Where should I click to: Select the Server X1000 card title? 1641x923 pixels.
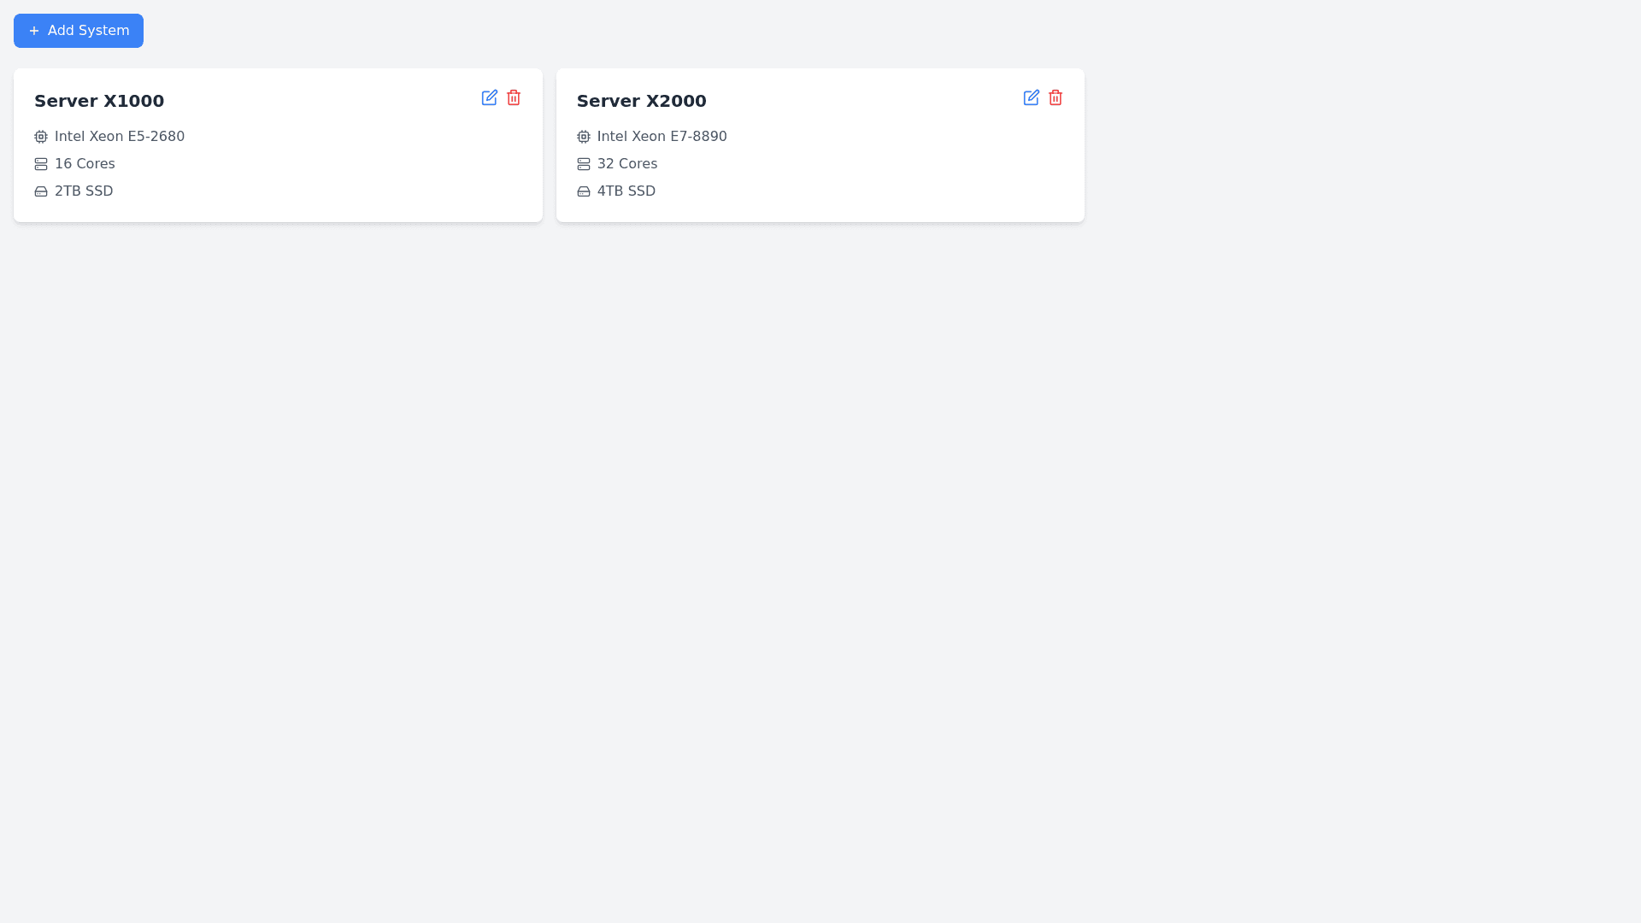[x=99, y=101]
